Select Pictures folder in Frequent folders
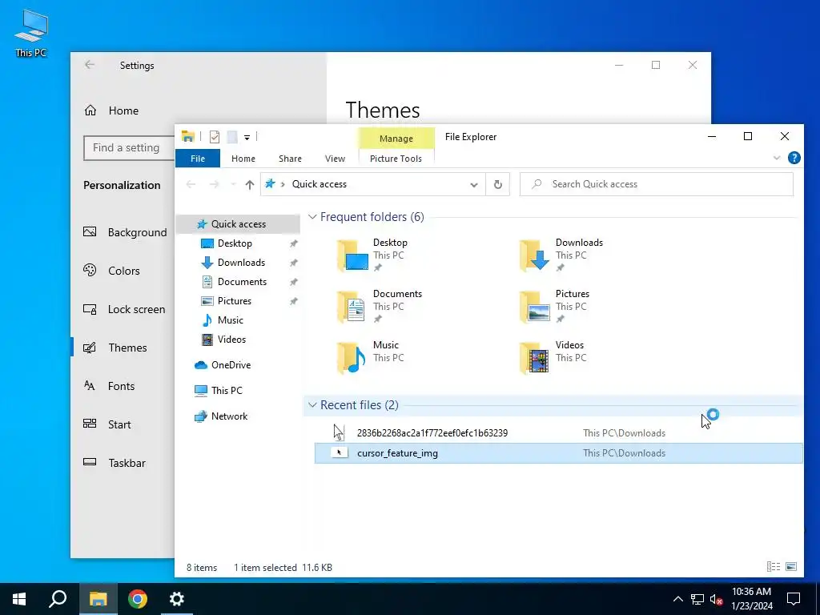 point(554,307)
